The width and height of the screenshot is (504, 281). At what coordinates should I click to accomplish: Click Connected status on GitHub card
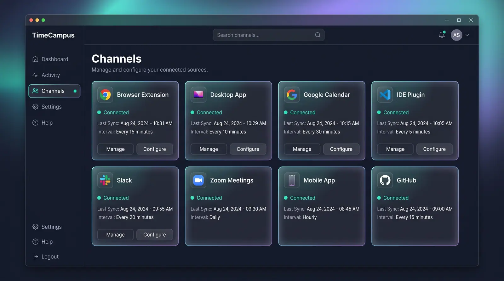click(393, 198)
